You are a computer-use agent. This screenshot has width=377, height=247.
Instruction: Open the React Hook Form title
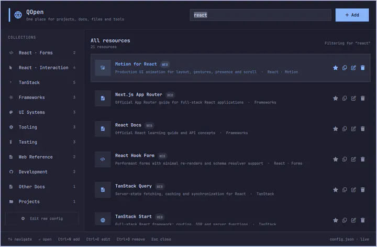(x=135, y=156)
